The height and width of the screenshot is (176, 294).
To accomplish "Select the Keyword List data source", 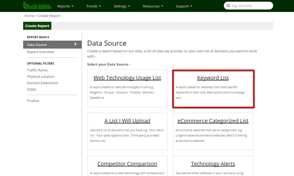I will tap(213, 78).
